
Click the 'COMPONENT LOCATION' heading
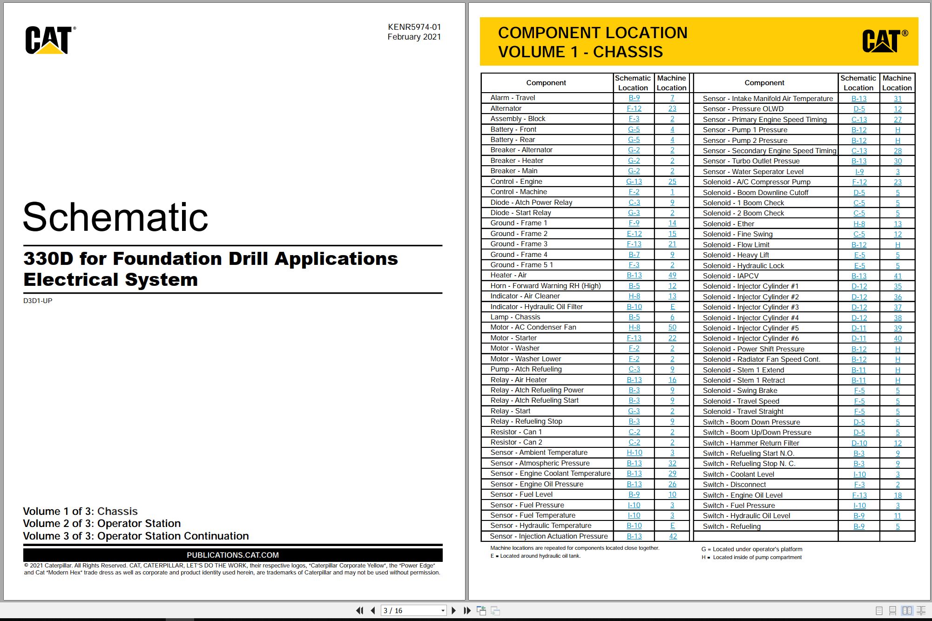tap(593, 33)
